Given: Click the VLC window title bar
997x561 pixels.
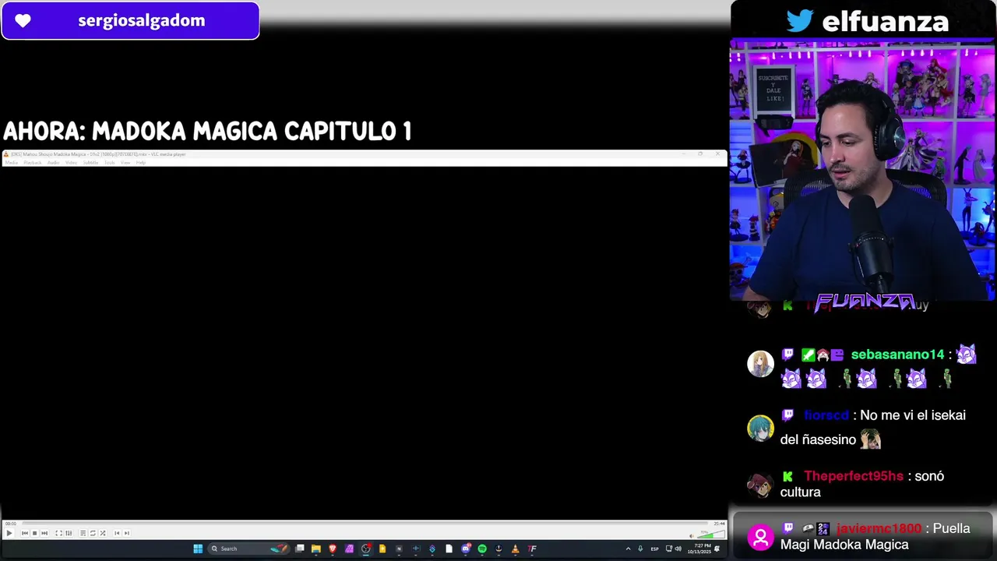Looking at the screenshot, I should click(365, 154).
